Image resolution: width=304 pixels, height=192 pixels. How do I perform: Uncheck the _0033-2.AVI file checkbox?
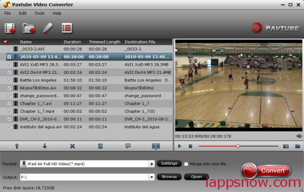[9, 49]
